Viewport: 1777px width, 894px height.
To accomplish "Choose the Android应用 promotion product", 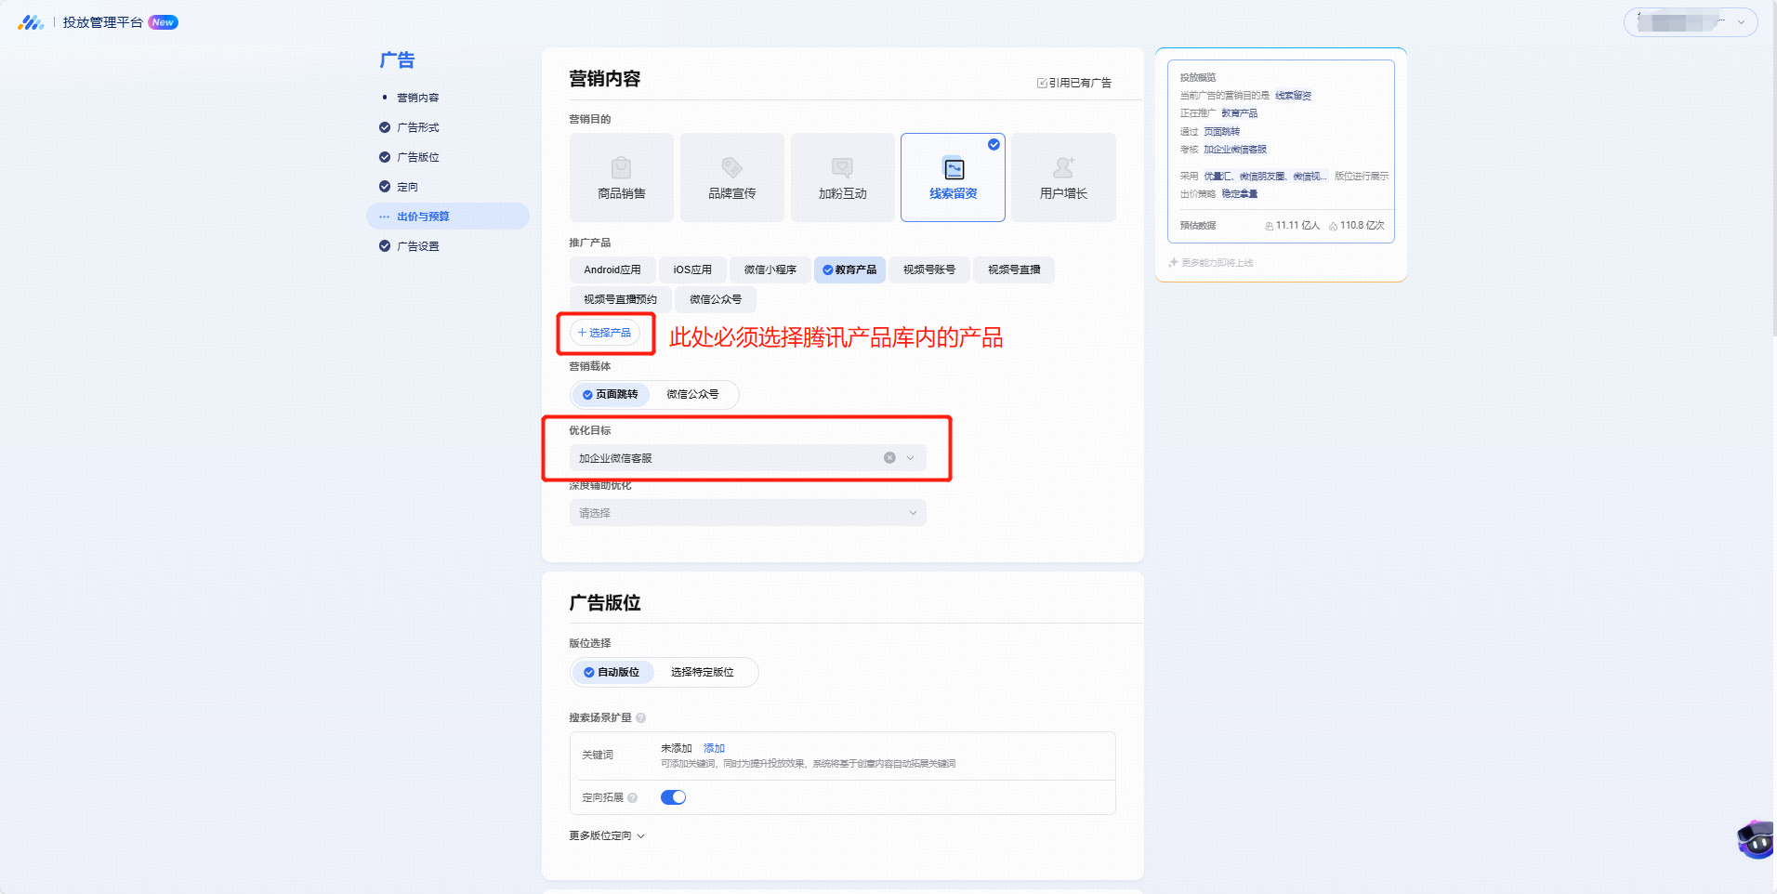I will click(612, 270).
